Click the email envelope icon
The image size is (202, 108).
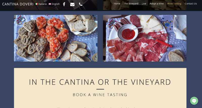72,4
